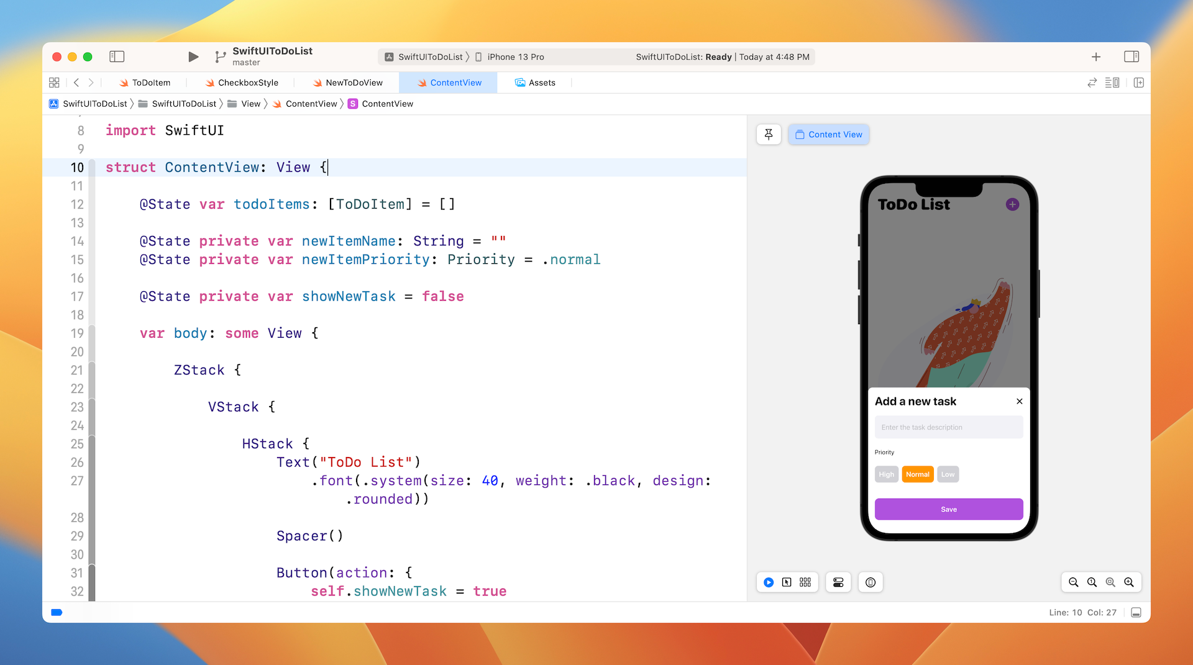Viewport: 1193px width, 665px height.
Task: Select the orange Normal priority button
Action: [x=917, y=474]
